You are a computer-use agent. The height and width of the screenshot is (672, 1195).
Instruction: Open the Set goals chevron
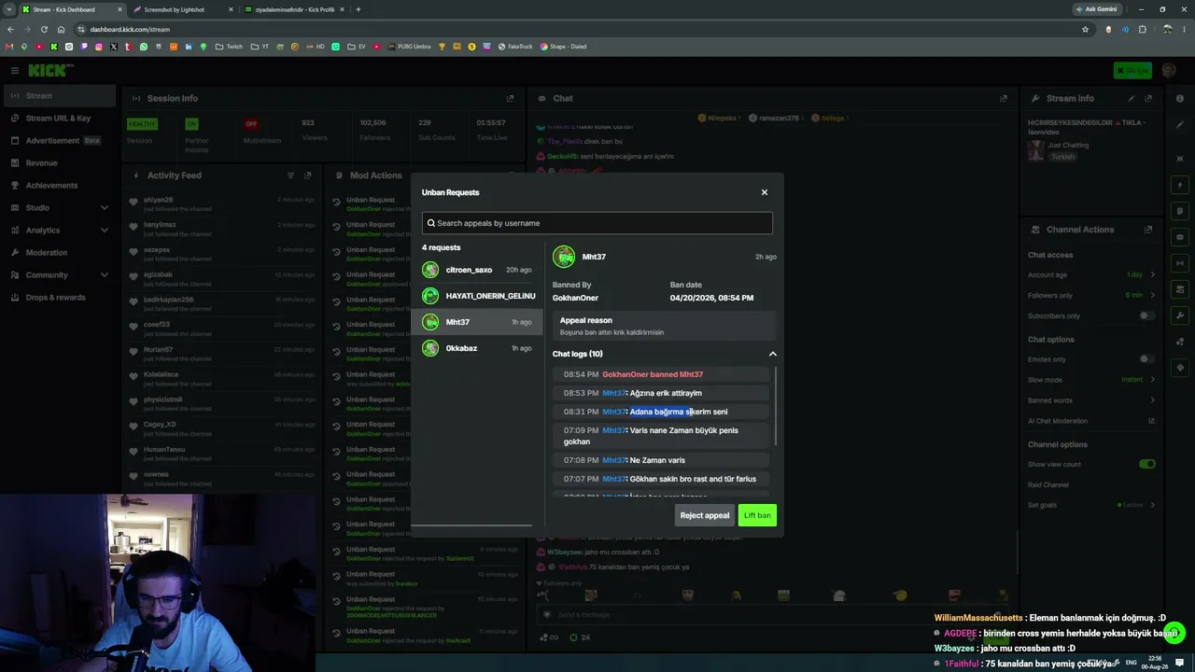click(1152, 505)
